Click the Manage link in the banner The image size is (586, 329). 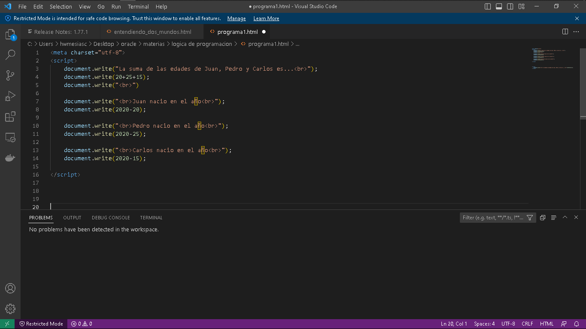236,18
